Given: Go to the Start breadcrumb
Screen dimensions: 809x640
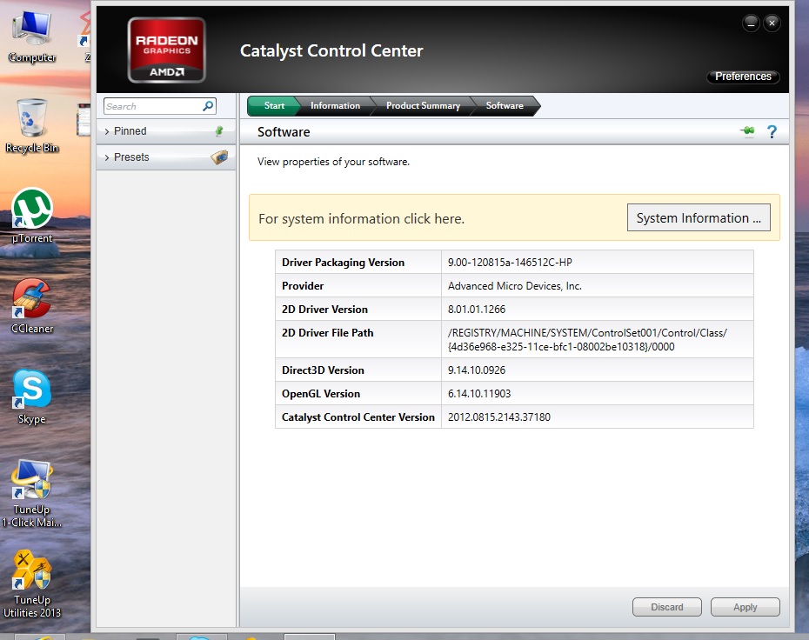Looking at the screenshot, I should 273,106.
